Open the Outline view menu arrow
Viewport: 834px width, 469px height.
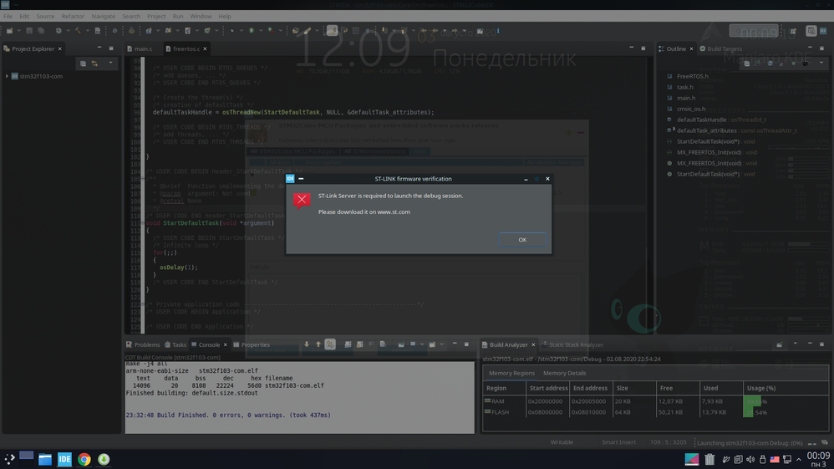(821, 64)
